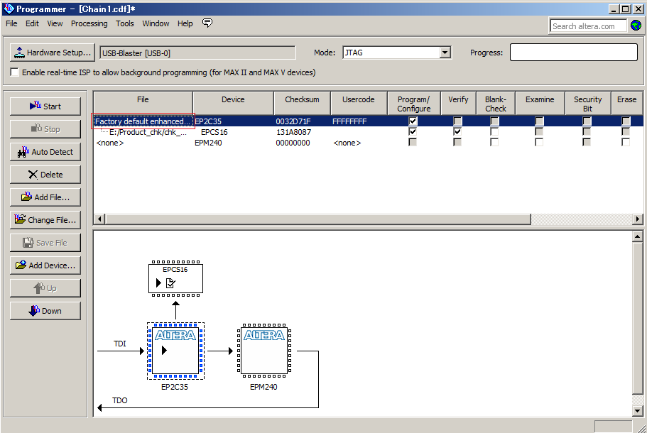Click the Programmer title bar app icon
Viewport: 647px width, 433px height.
click(x=9, y=9)
